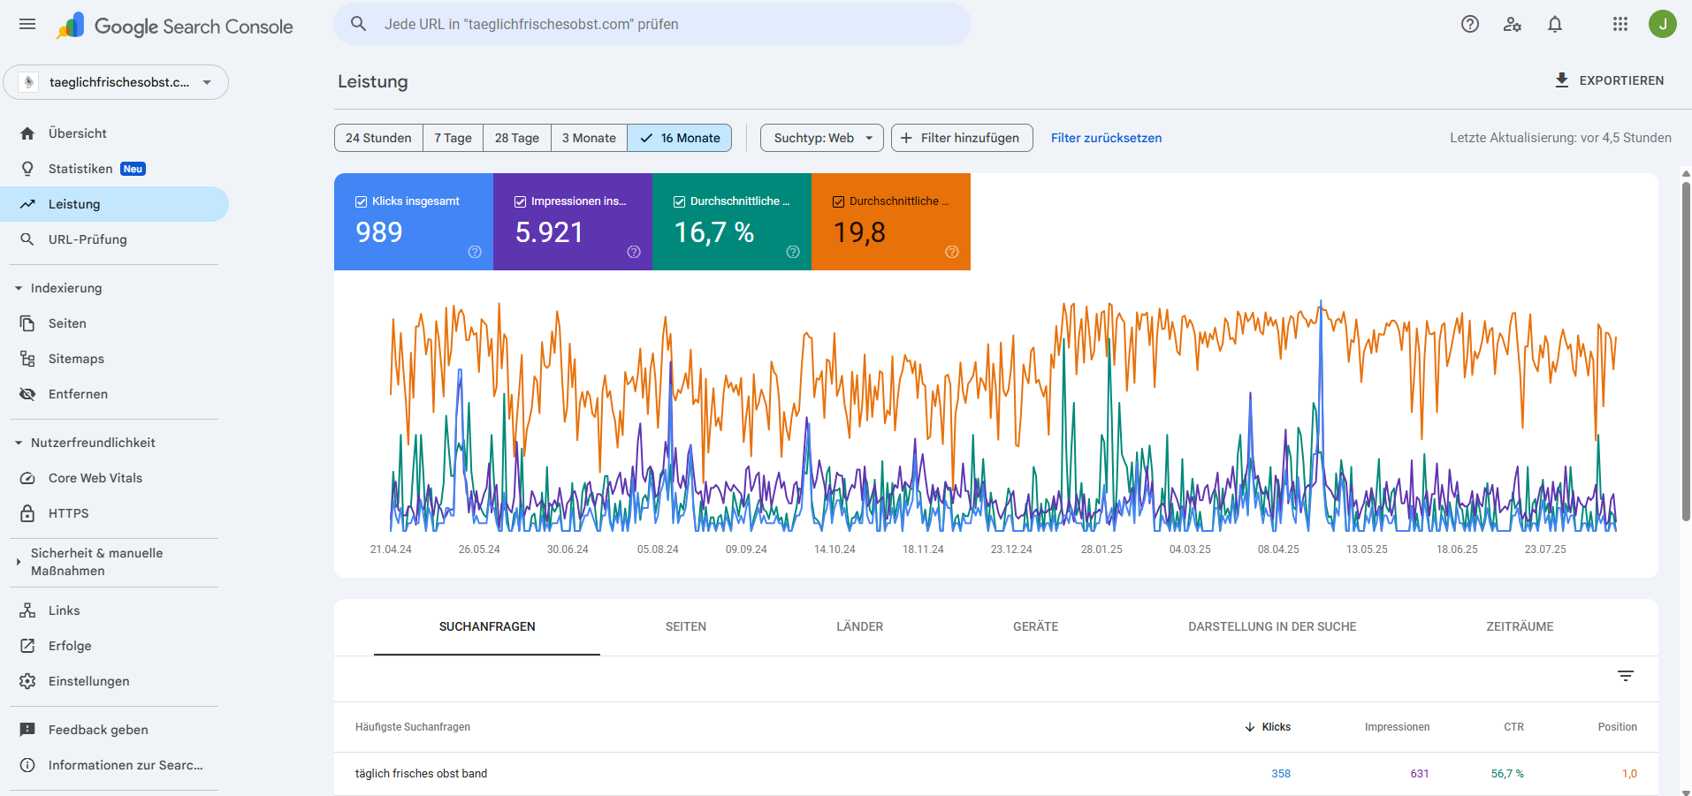Open the Suchtyp: Web dropdown
The height and width of the screenshot is (796, 1692).
(820, 138)
